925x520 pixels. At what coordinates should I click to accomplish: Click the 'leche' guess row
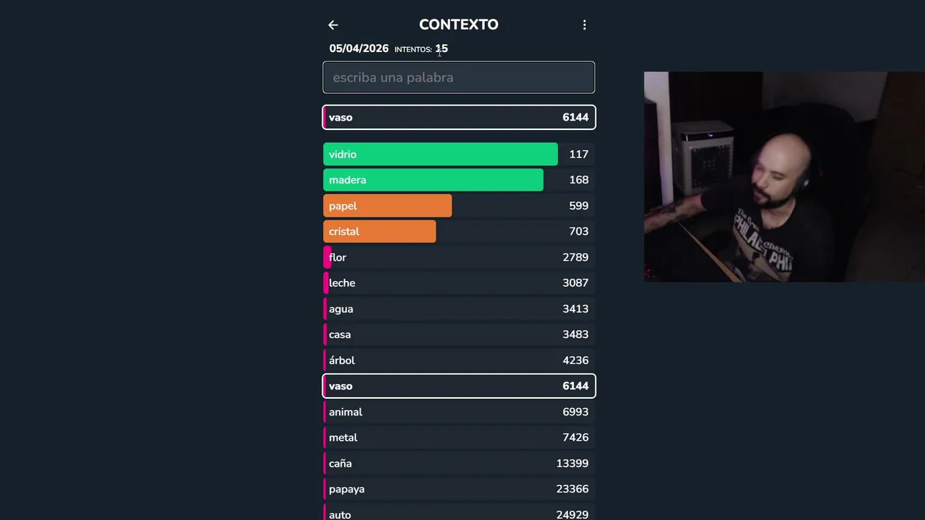(x=459, y=283)
